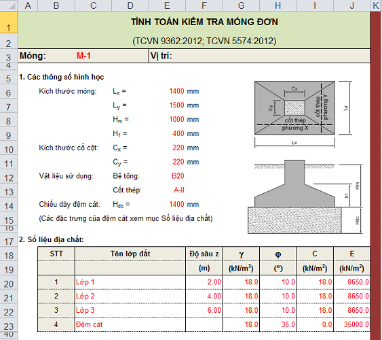This screenshot has width=382, height=340.
Task: Click the γ column header
Action: click(x=241, y=254)
